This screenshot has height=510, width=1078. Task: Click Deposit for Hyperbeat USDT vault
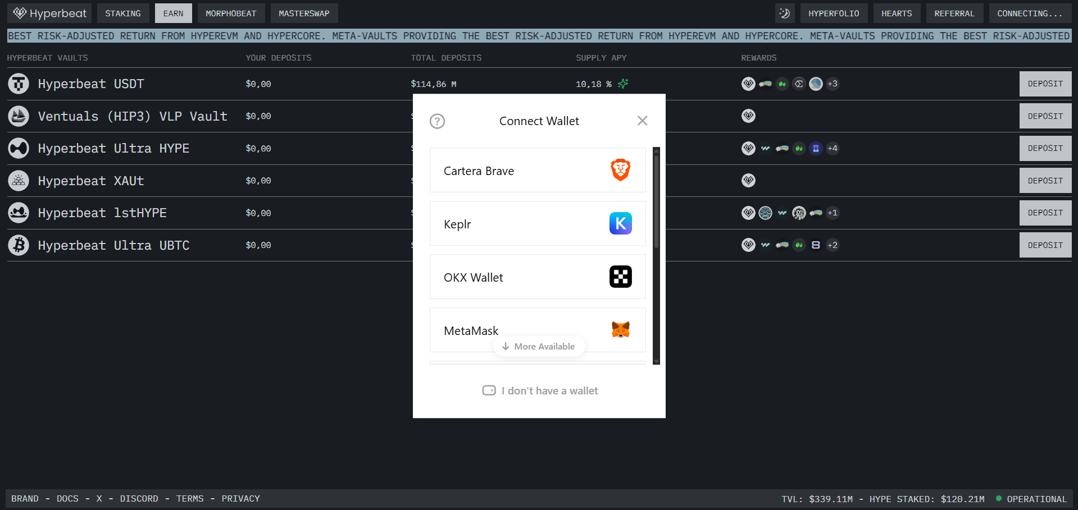[1045, 84]
